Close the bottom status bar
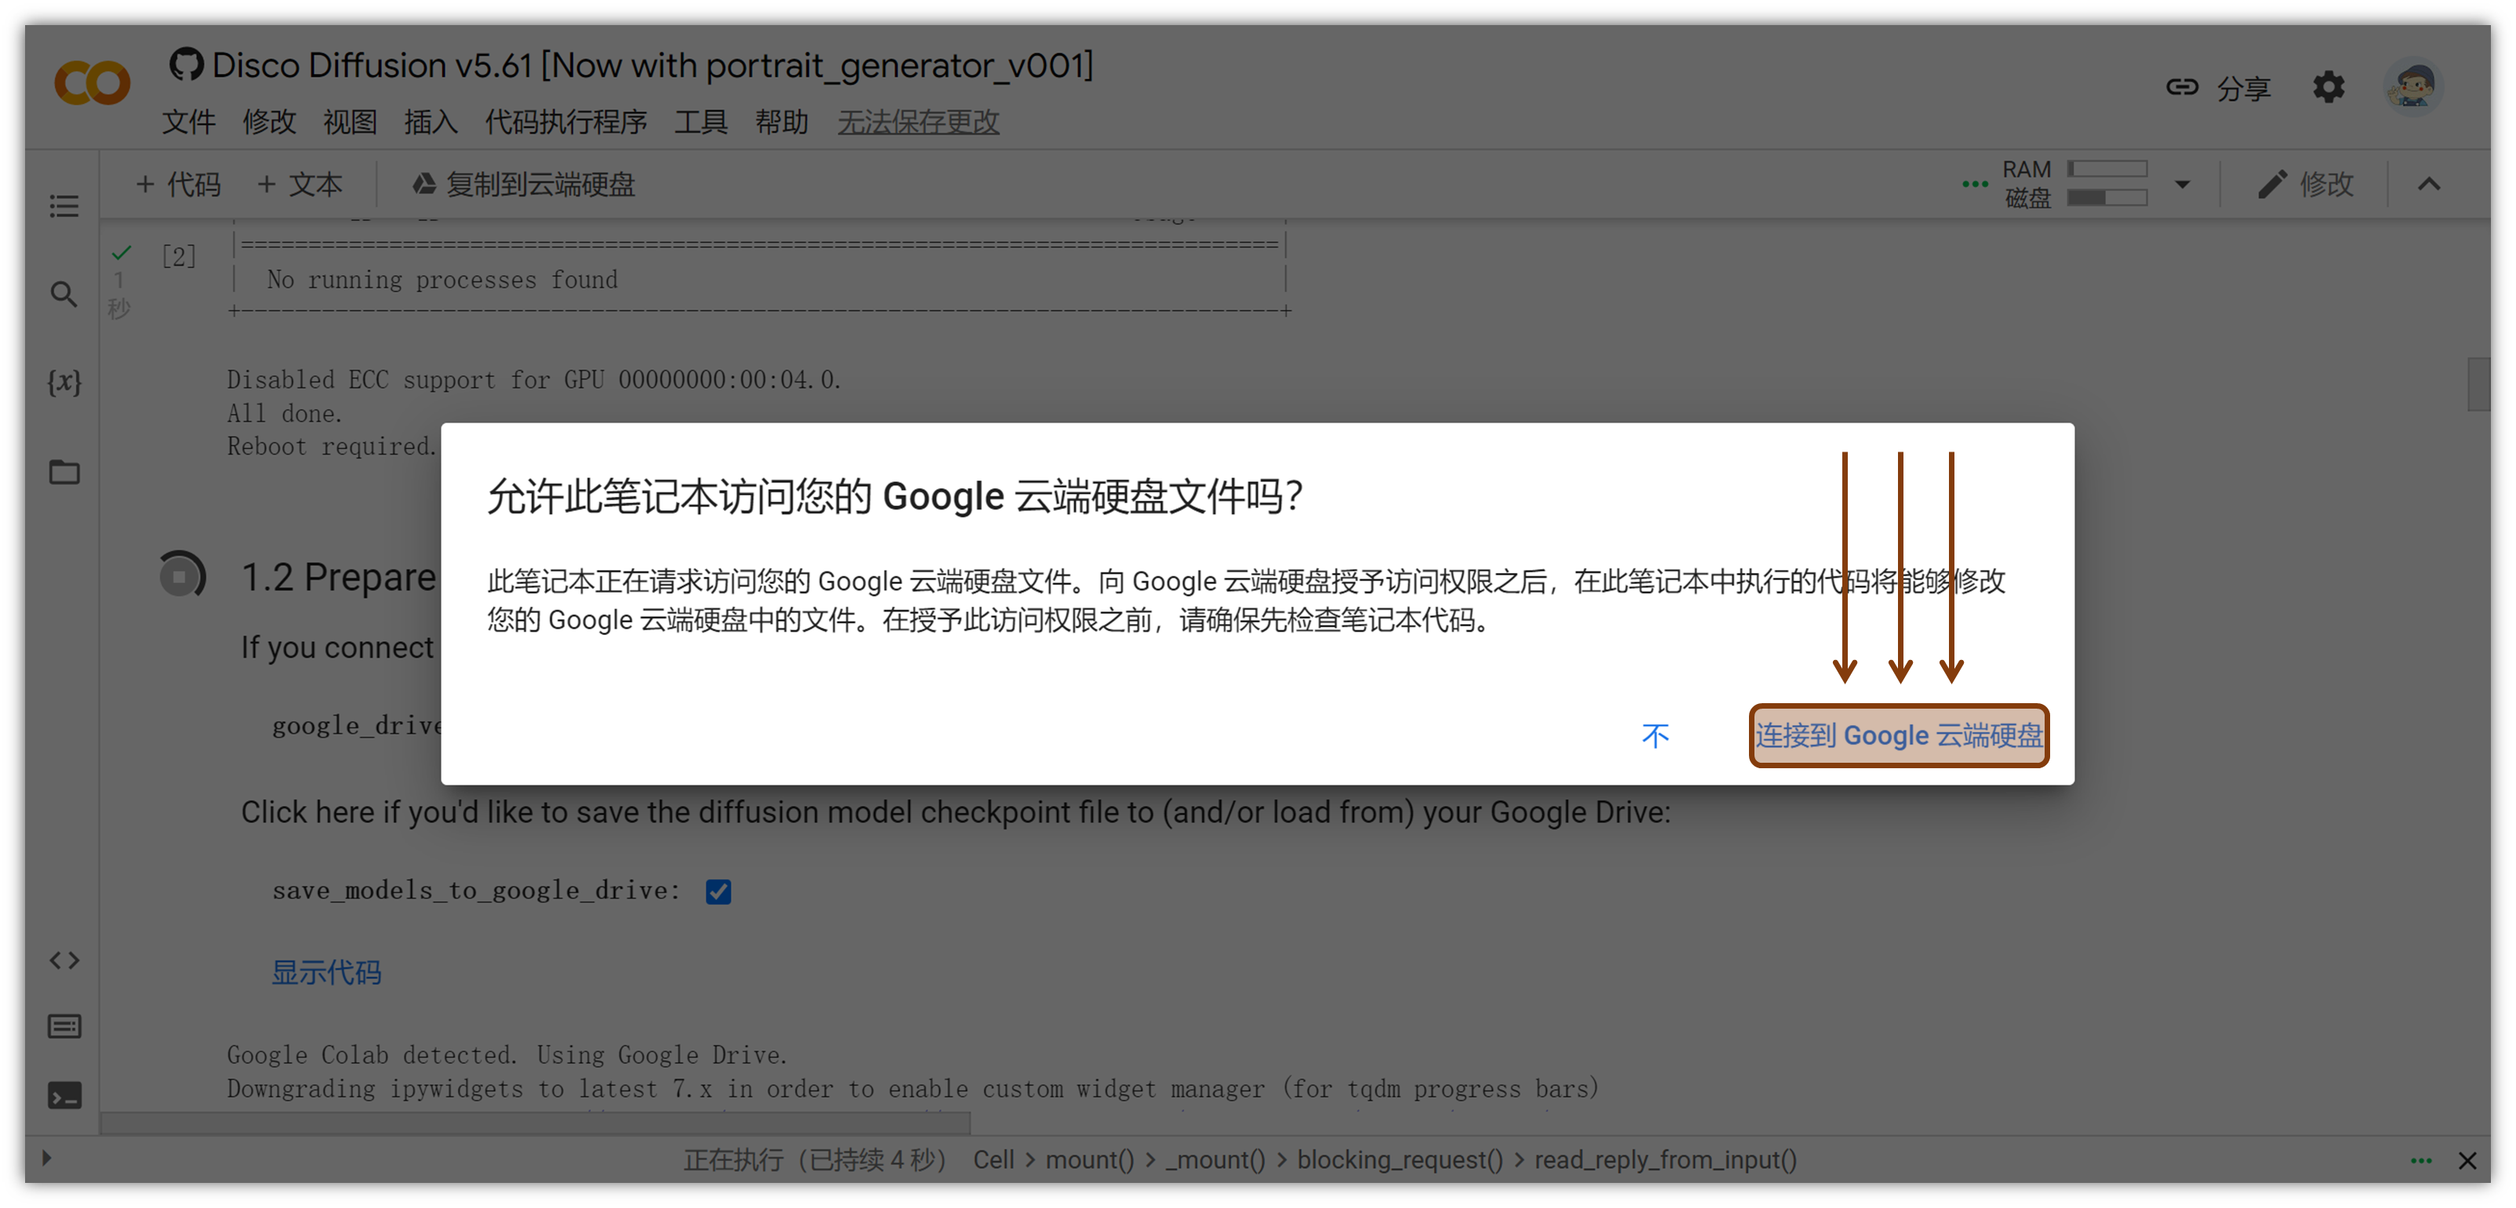2516x1208 pixels. click(x=2467, y=1160)
